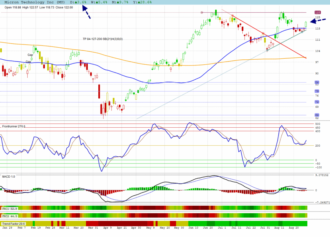Screen dimensions: 330x237
Task: Click the -50 level on Frontrunner axis
Action: [x=317, y=164]
